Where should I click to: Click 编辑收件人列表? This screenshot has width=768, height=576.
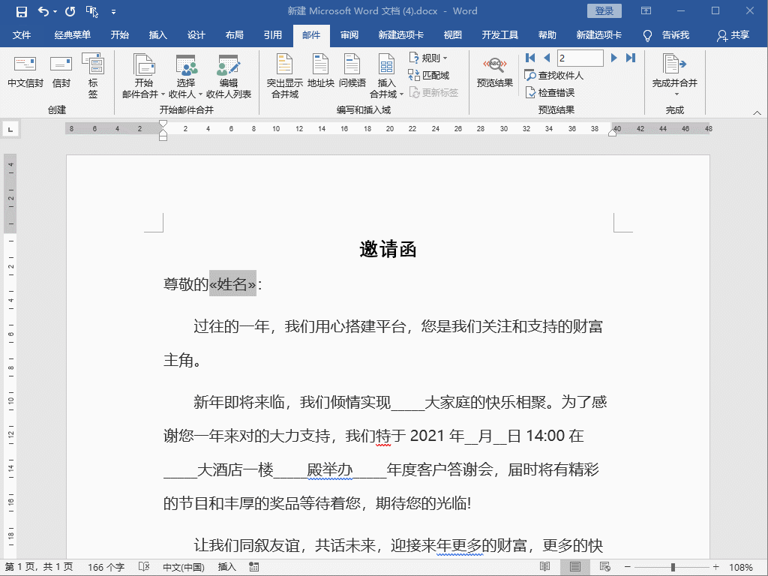pyautogui.click(x=229, y=76)
